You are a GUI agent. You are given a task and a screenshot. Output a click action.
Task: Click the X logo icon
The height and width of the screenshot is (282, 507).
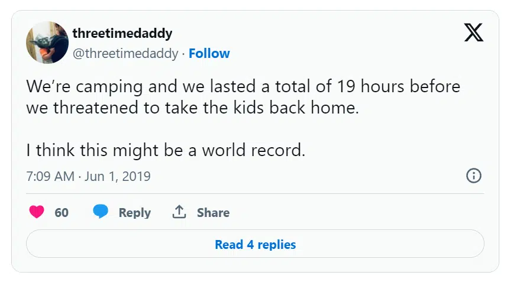point(473,33)
